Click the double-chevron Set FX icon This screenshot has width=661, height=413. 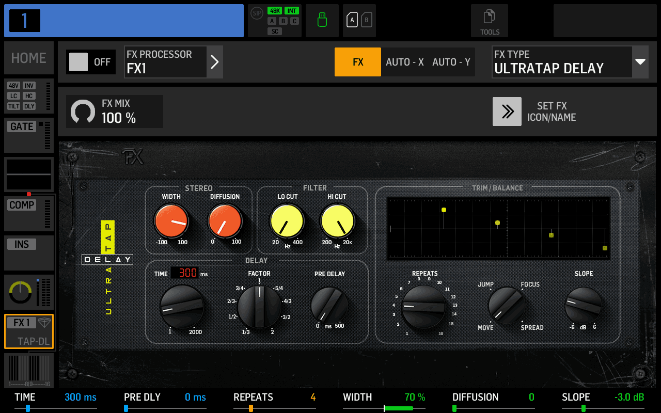tap(507, 112)
